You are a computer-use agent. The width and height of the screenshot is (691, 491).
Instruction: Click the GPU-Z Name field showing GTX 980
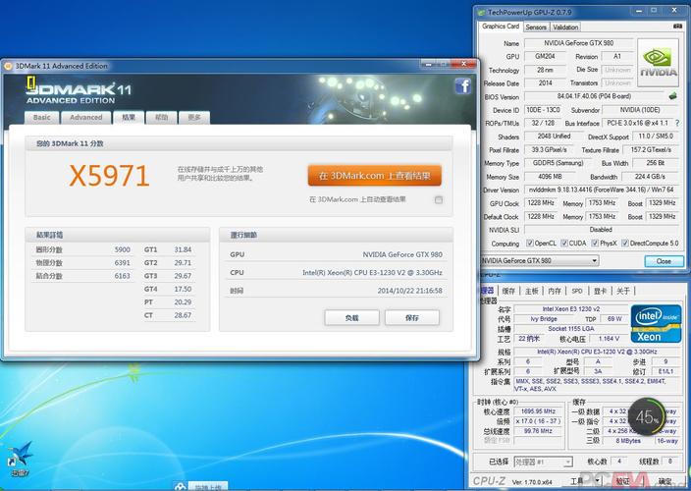579,43
